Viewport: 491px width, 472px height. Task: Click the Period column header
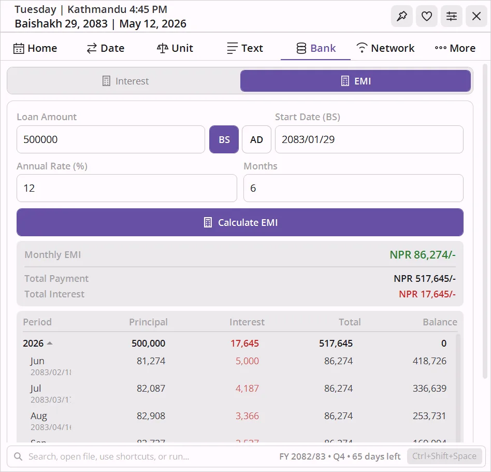pos(37,322)
